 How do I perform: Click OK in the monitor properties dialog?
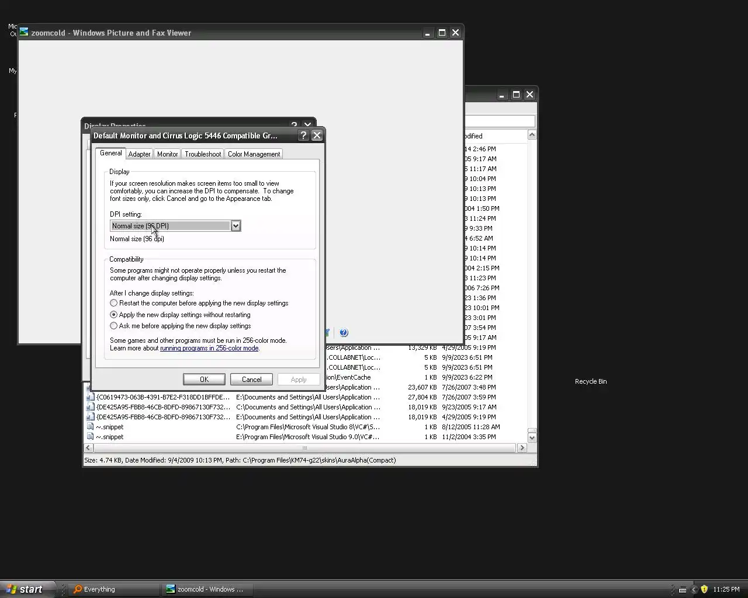204,380
